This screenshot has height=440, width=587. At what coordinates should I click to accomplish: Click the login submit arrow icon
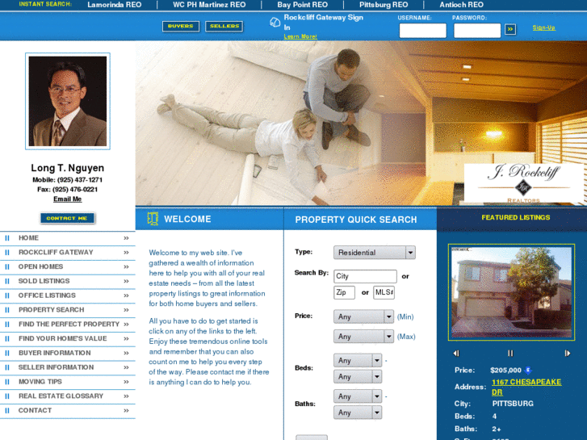(x=509, y=30)
